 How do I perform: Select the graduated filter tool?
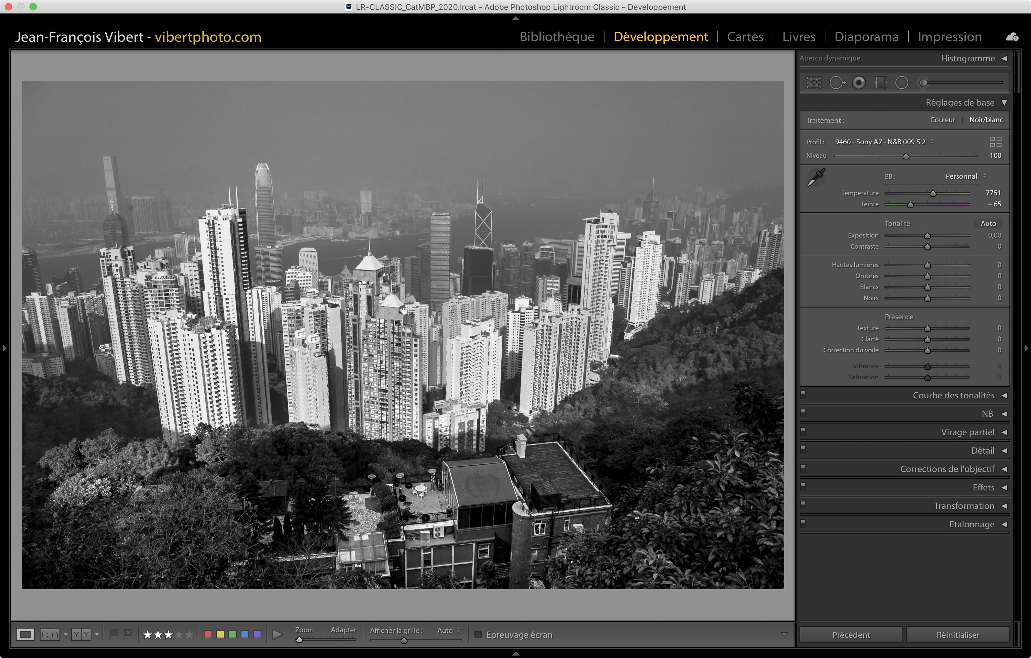pos(880,83)
